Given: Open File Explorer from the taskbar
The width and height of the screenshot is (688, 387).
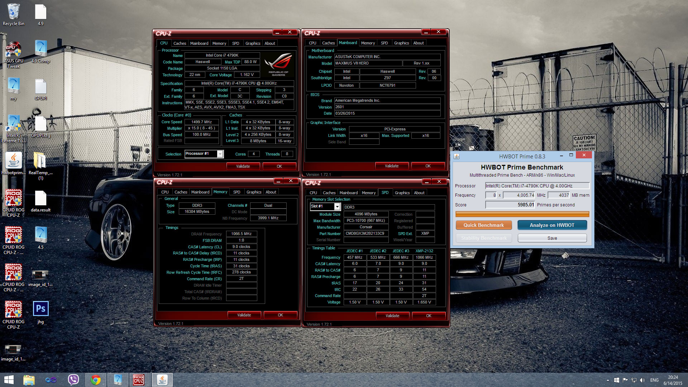Looking at the screenshot, I should (29, 380).
